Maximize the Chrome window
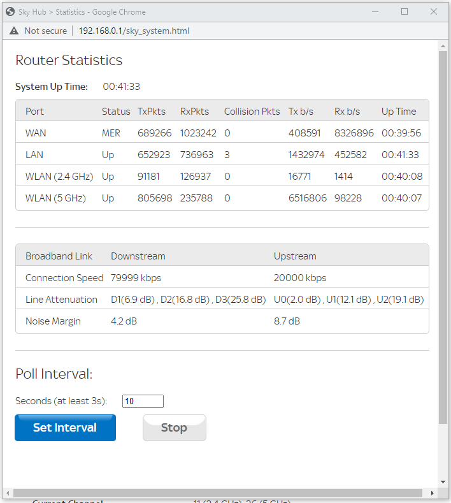This screenshot has height=503, width=451. (404, 11)
